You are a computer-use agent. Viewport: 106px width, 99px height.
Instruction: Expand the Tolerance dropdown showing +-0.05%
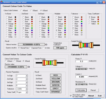26,89
